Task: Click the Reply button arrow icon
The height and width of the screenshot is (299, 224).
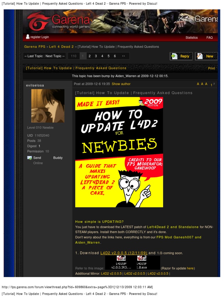Action: 174,56
